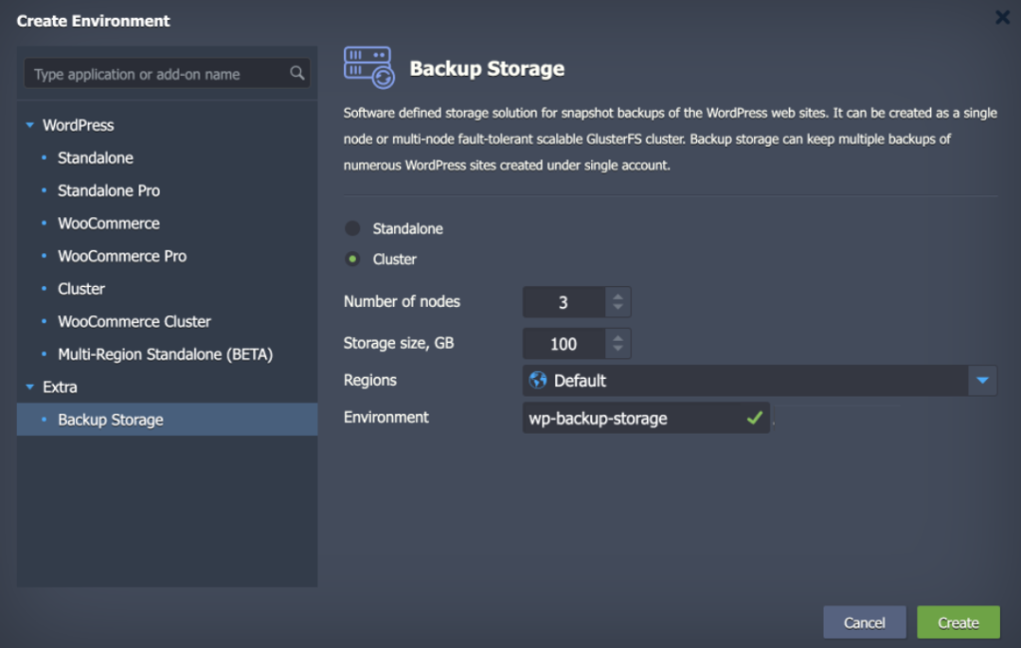This screenshot has height=648, width=1021.
Task: Select the Cluster radio option
Action: pos(352,259)
